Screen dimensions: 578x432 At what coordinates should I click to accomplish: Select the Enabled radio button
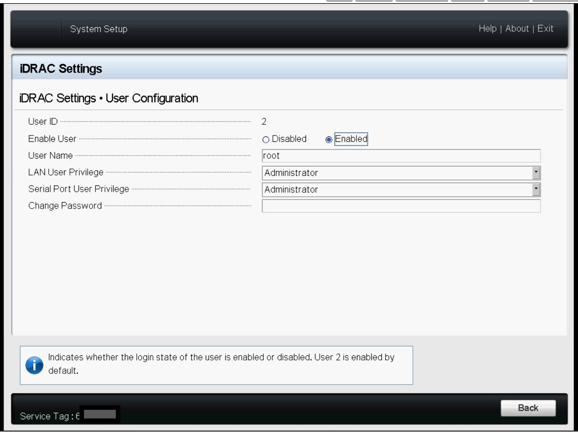point(329,140)
